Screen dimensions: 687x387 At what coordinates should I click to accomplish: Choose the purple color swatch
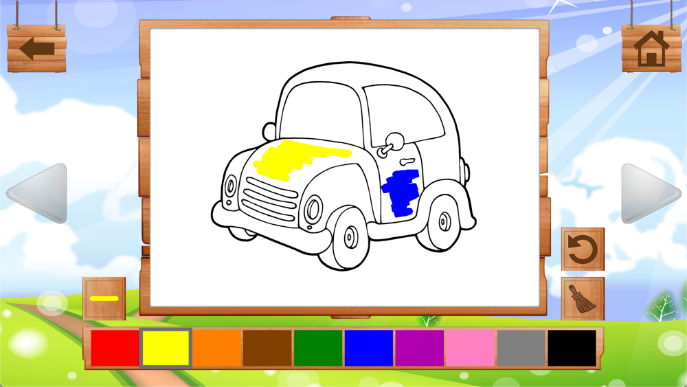(420, 348)
